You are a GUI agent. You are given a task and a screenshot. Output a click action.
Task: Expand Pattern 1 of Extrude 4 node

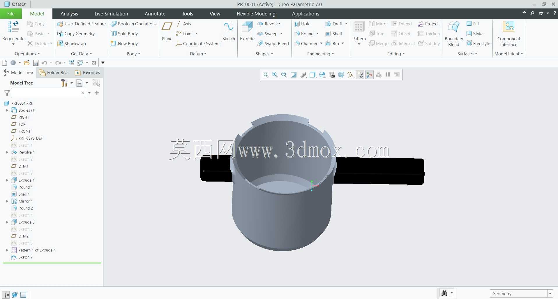(x=7, y=250)
